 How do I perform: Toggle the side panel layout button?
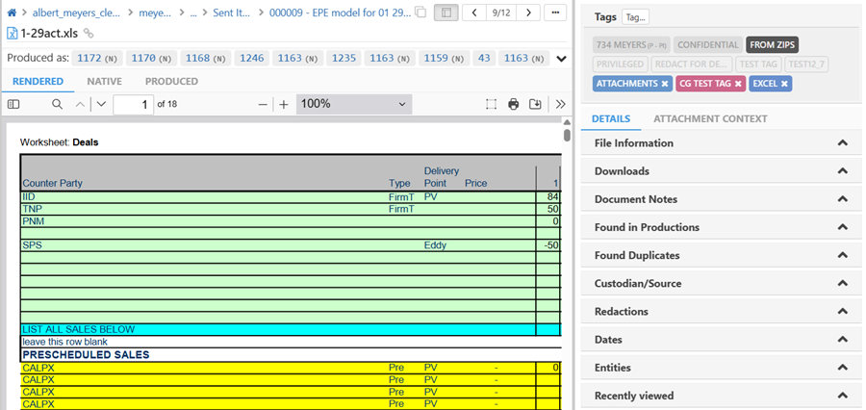[x=446, y=13]
